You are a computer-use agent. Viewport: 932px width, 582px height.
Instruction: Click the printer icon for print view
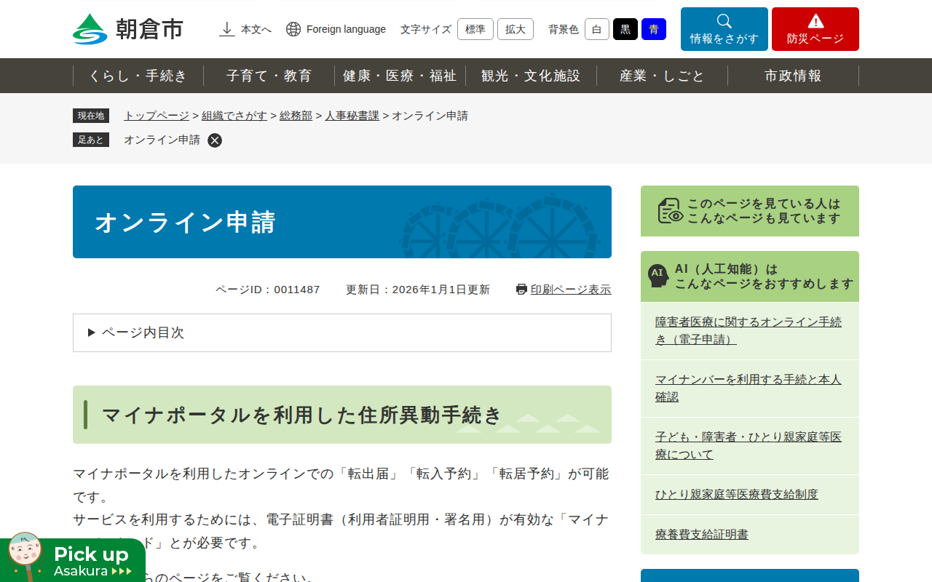pyautogui.click(x=521, y=290)
